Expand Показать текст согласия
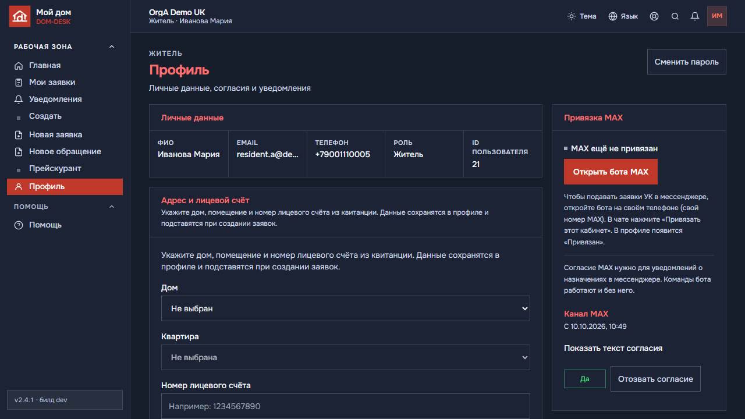Image resolution: width=745 pixels, height=419 pixels. (x=613, y=348)
